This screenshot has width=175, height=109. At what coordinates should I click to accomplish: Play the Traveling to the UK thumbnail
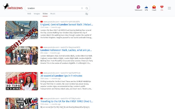[x=22, y=104]
